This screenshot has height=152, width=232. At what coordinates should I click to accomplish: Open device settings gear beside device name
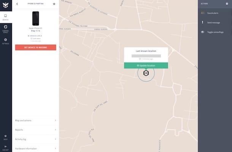pos(54,4)
